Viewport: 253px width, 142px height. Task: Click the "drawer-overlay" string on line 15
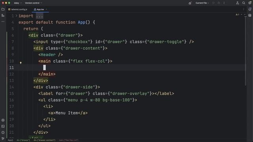[x=130, y=93]
